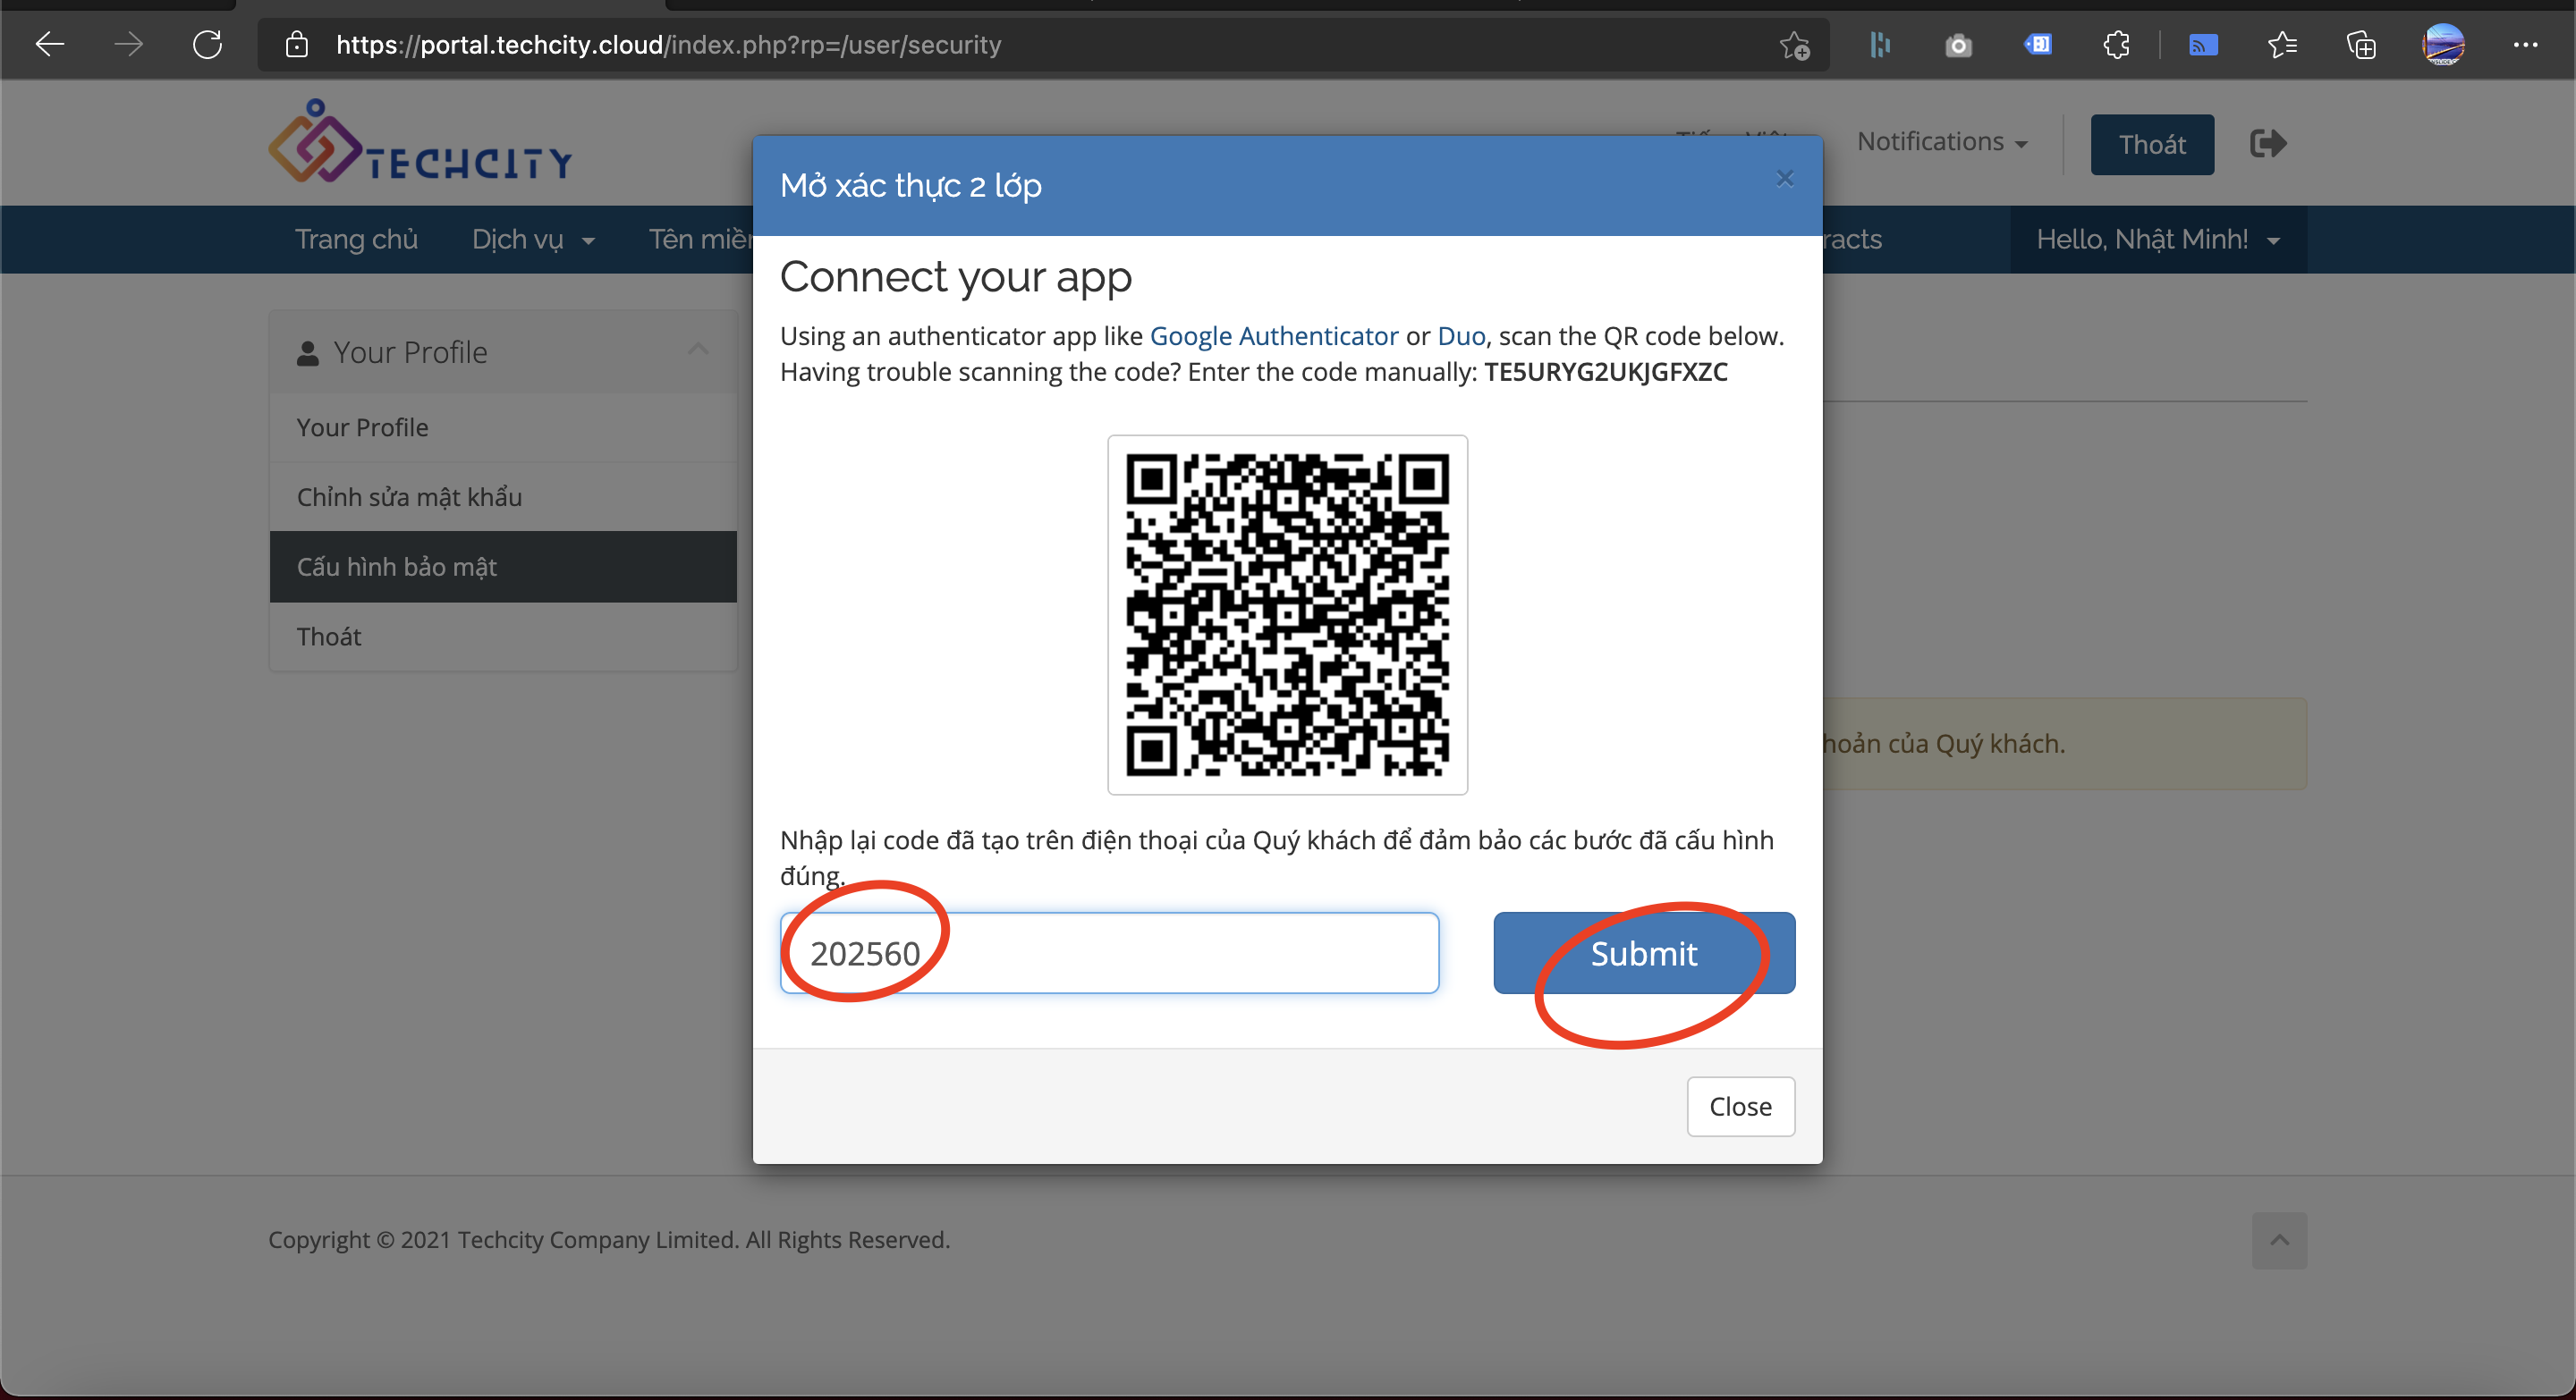
Task: View site info via the address bar lock icon
Action: coord(296,45)
